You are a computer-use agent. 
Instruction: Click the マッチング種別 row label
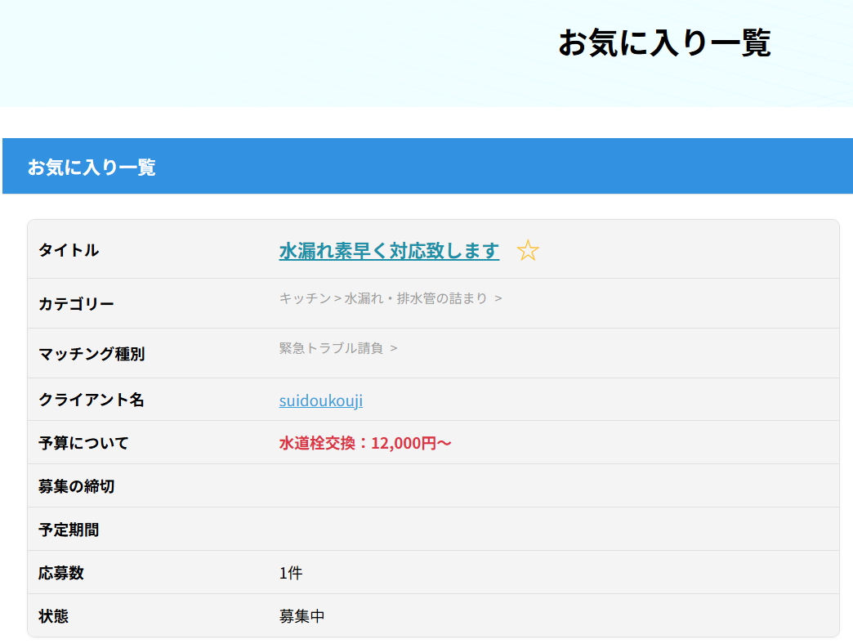(92, 354)
